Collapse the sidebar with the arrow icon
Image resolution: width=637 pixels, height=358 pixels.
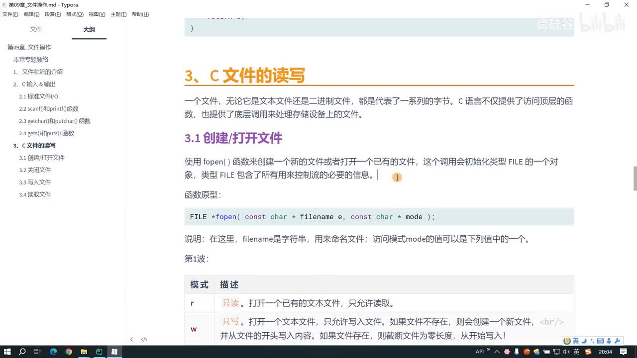point(131,340)
